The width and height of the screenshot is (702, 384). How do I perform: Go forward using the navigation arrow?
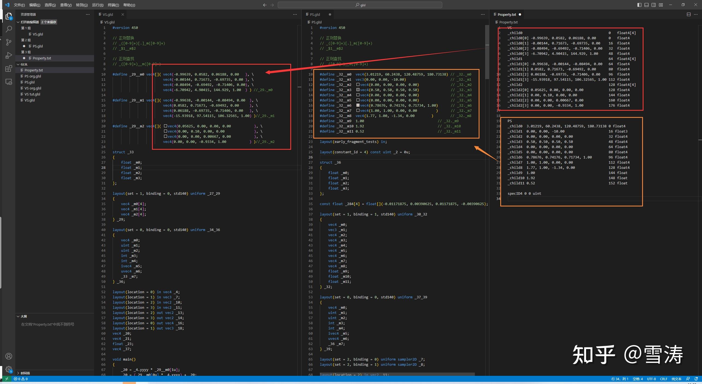click(x=272, y=5)
